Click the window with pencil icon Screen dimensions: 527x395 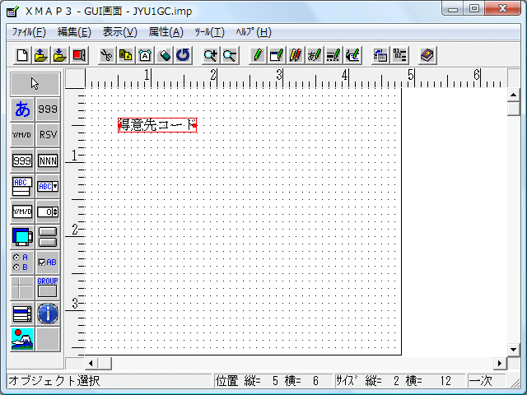click(x=277, y=55)
